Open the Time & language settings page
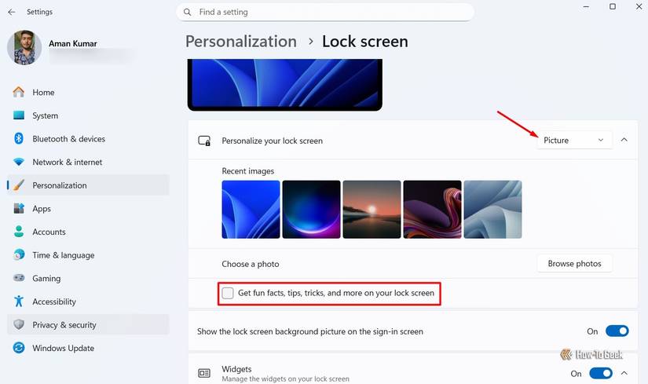648x384 pixels. click(63, 255)
